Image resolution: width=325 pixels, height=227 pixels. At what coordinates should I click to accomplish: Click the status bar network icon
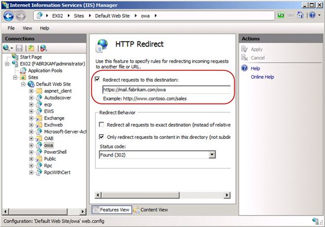pos(316,221)
